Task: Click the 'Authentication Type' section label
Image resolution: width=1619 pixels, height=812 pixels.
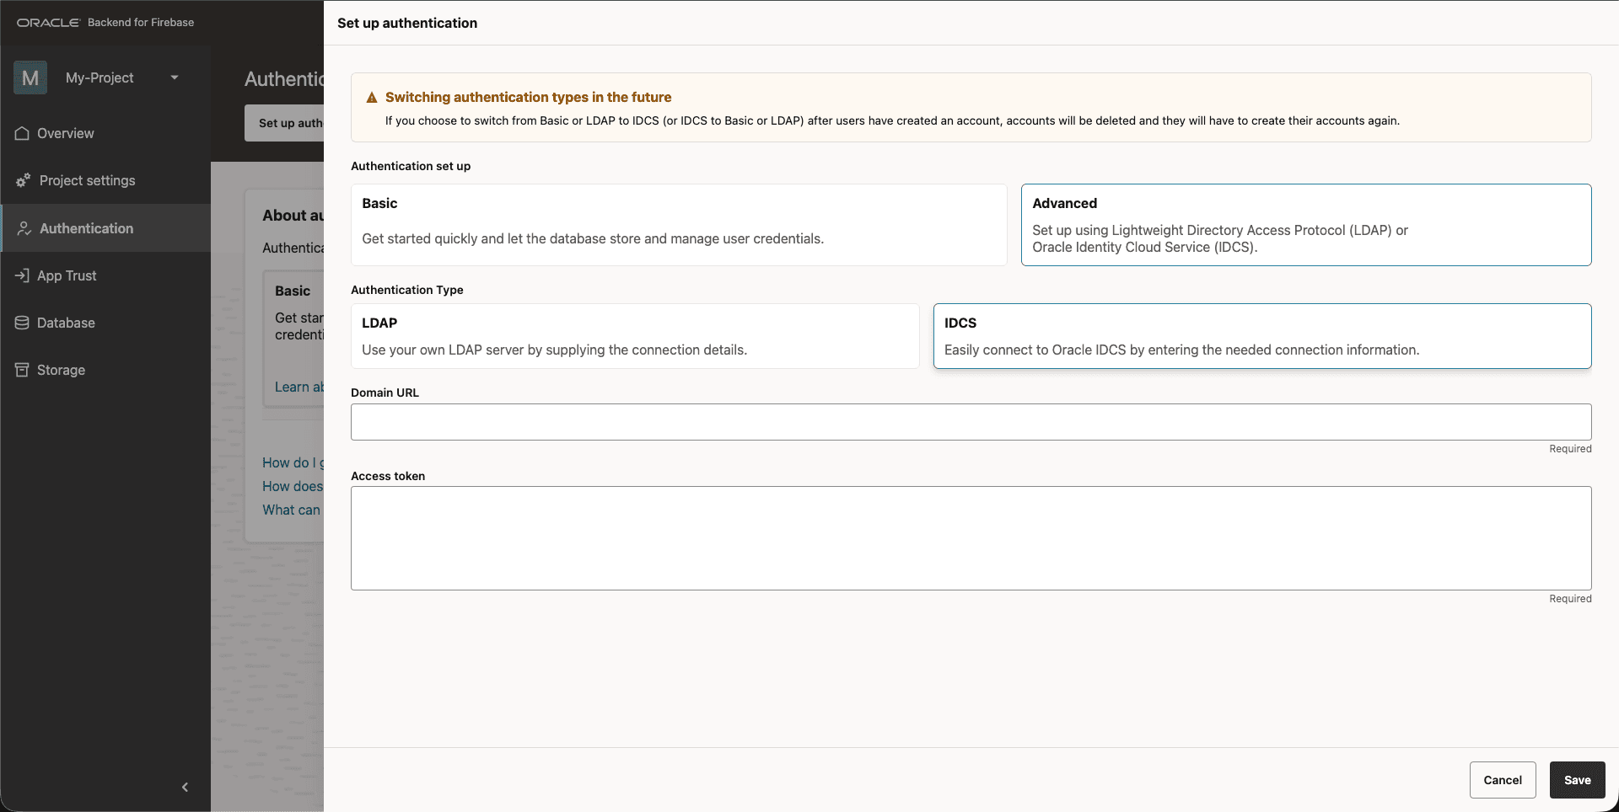Action: point(407,290)
